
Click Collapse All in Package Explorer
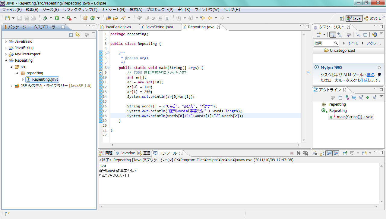(71, 35)
